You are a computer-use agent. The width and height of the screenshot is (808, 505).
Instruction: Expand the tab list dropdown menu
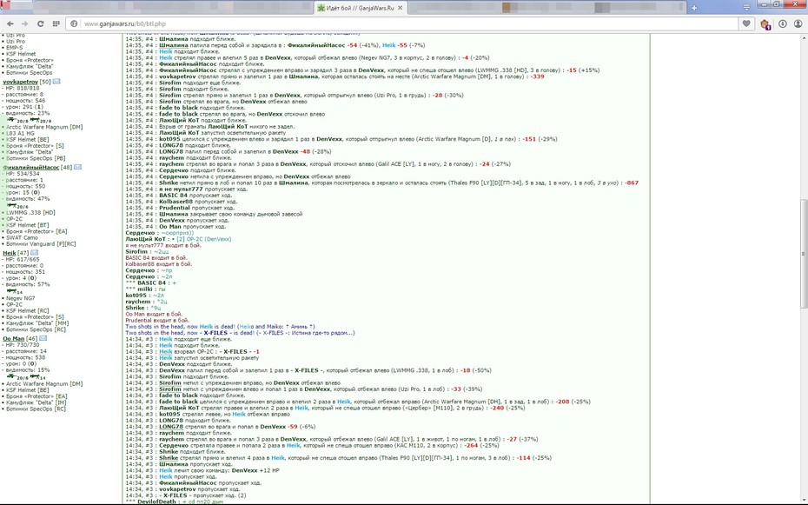click(746, 8)
